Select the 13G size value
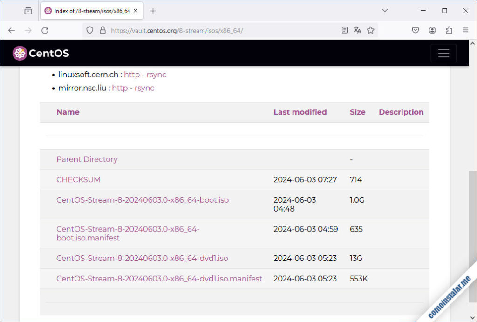 (x=356, y=258)
